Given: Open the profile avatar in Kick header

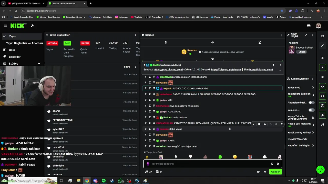Looking at the screenshot, I should coord(318,26).
